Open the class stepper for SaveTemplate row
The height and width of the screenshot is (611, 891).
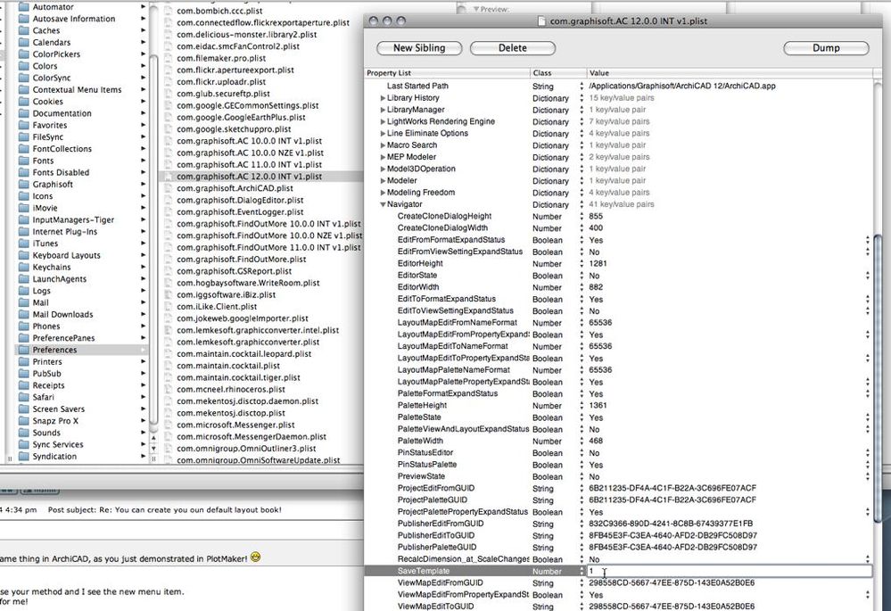(582, 571)
